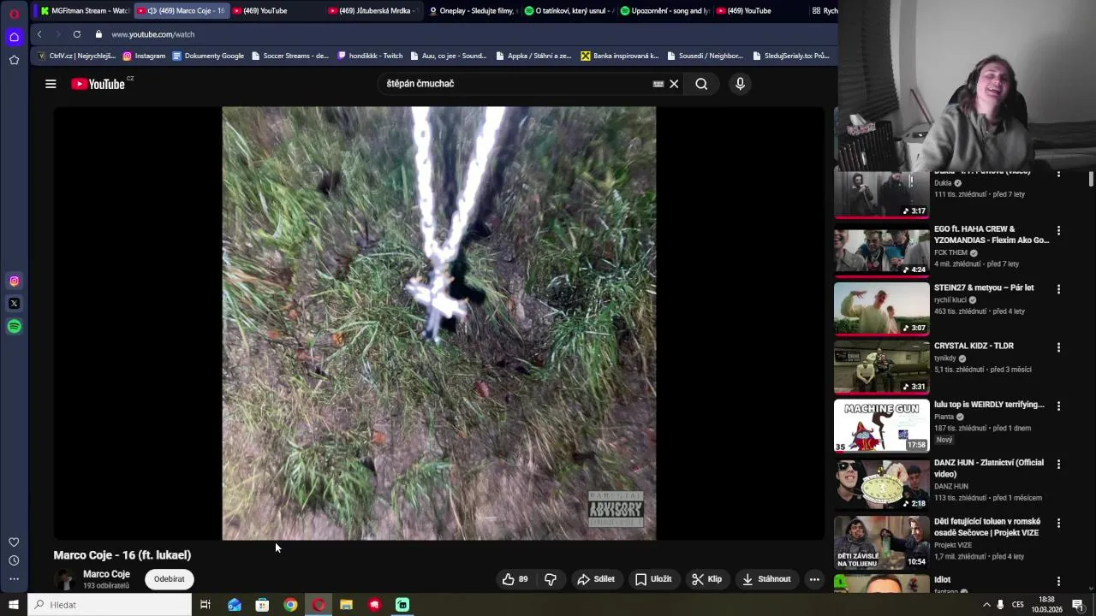Open Microsoft Store from the taskbar
Screen dimensions: 1096x616
[262, 605]
